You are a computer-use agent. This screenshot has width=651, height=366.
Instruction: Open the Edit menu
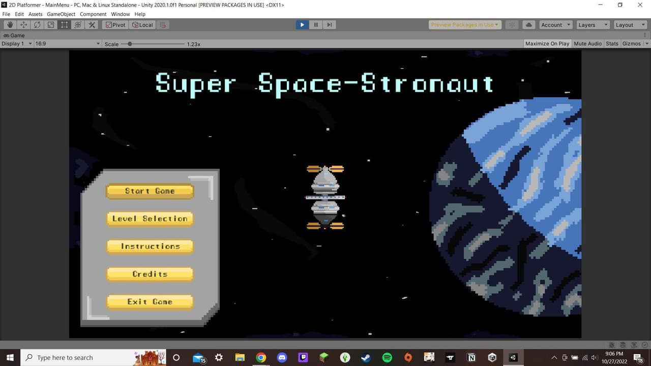click(19, 14)
